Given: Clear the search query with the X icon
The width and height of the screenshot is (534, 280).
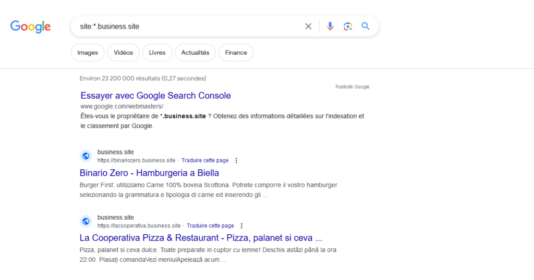Looking at the screenshot, I should [x=308, y=26].
